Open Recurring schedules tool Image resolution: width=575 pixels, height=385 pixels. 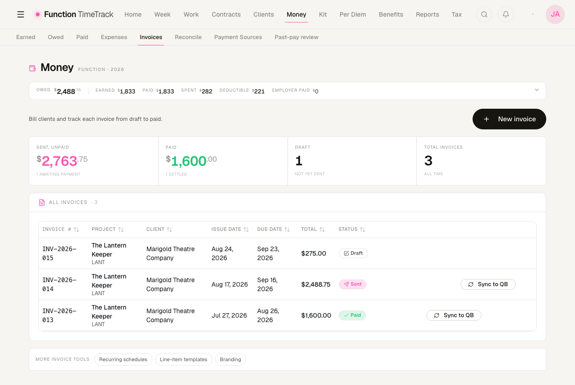pos(123,359)
